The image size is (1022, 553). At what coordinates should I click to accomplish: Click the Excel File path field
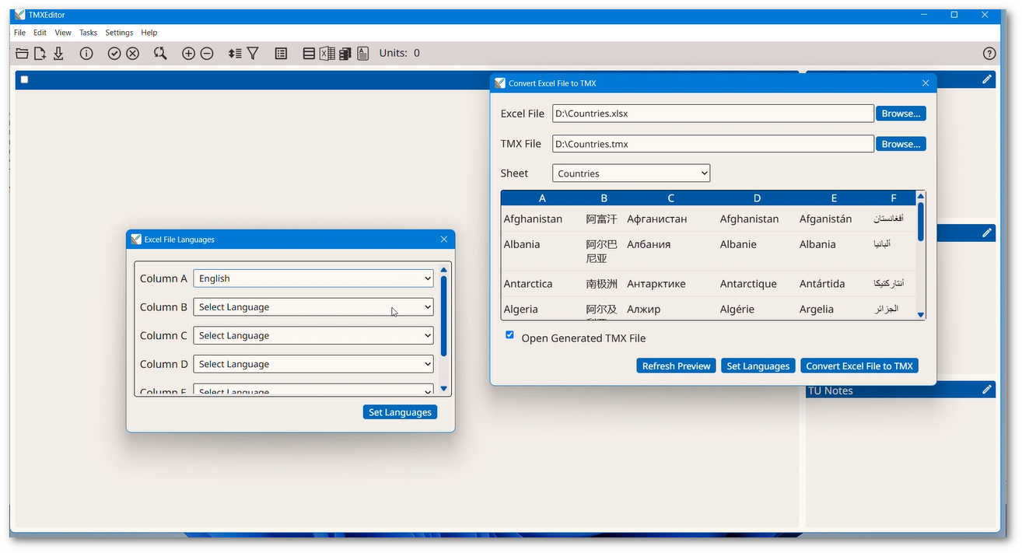tap(713, 114)
